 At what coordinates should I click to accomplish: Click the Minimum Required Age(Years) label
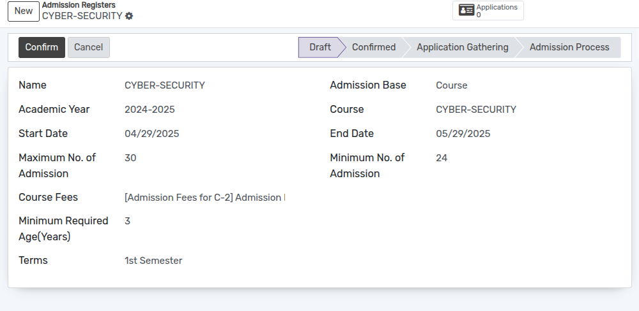(63, 229)
